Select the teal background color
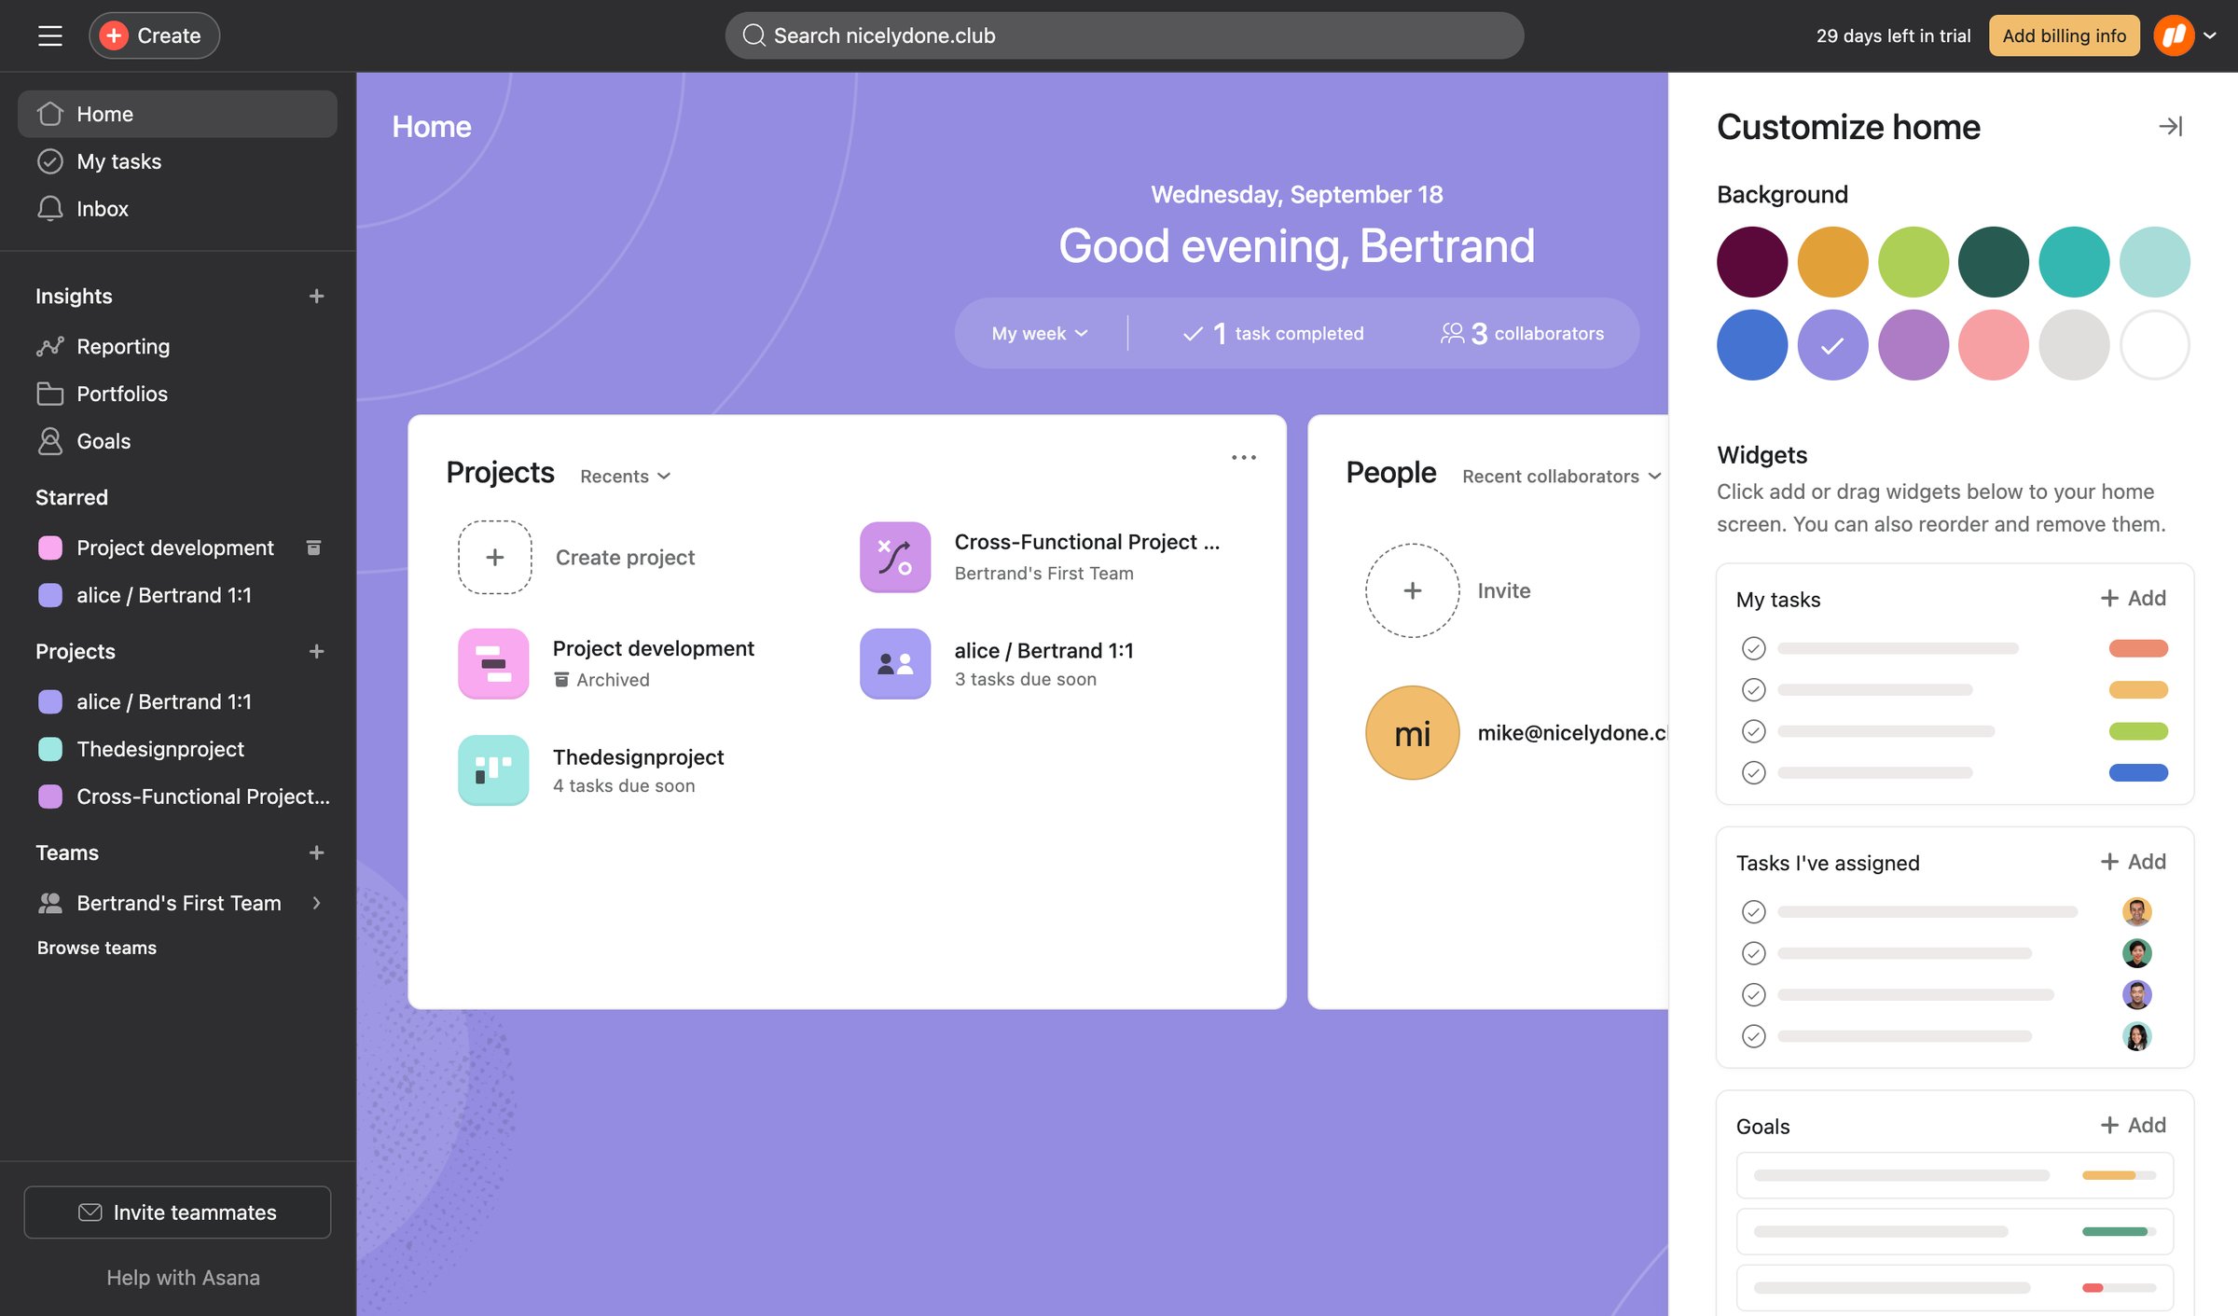 2074,262
